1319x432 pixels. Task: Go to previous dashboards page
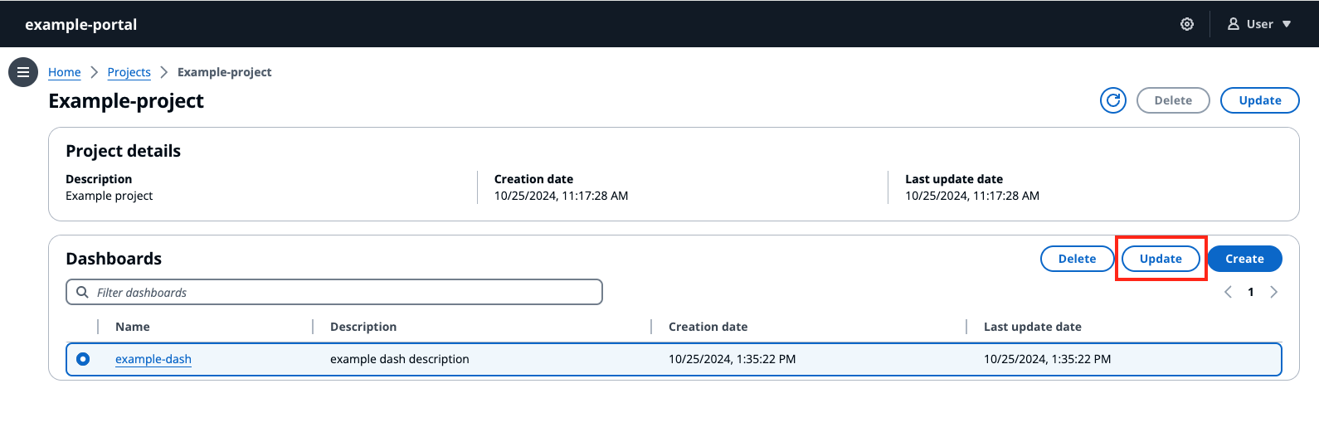pos(1228,292)
